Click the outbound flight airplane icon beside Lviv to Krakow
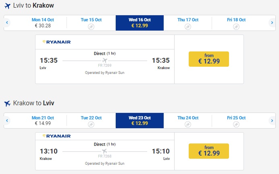This screenshot has width=279, height=174. point(7,6)
